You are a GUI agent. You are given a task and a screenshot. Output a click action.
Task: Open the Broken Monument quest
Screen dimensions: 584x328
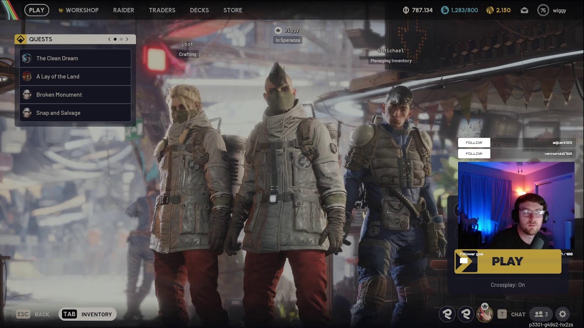(x=75, y=95)
